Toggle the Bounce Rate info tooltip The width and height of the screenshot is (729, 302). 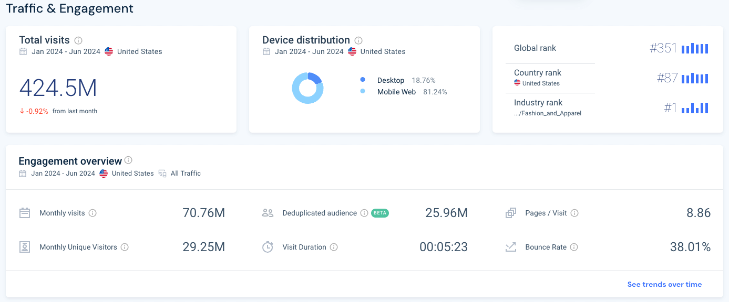pyautogui.click(x=574, y=247)
